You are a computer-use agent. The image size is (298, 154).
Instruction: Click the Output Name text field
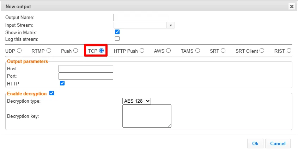[141, 18]
